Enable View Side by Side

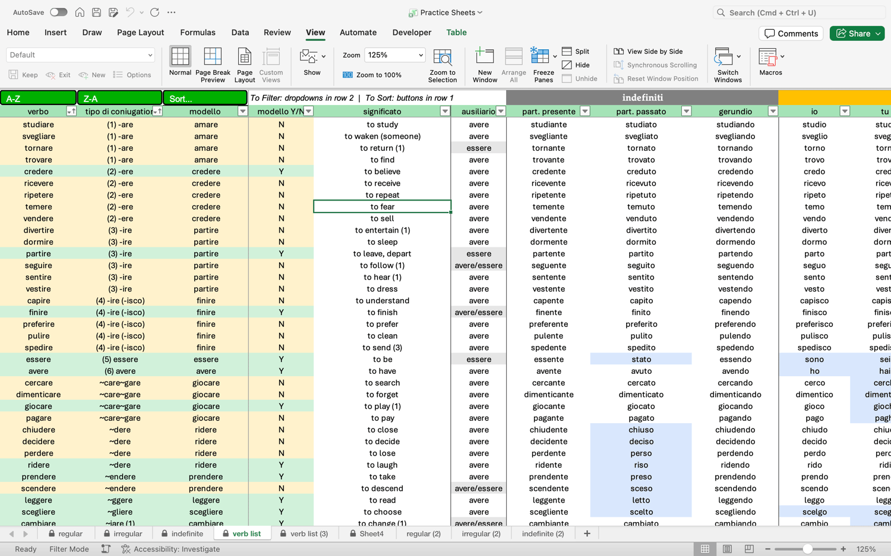(649, 52)
